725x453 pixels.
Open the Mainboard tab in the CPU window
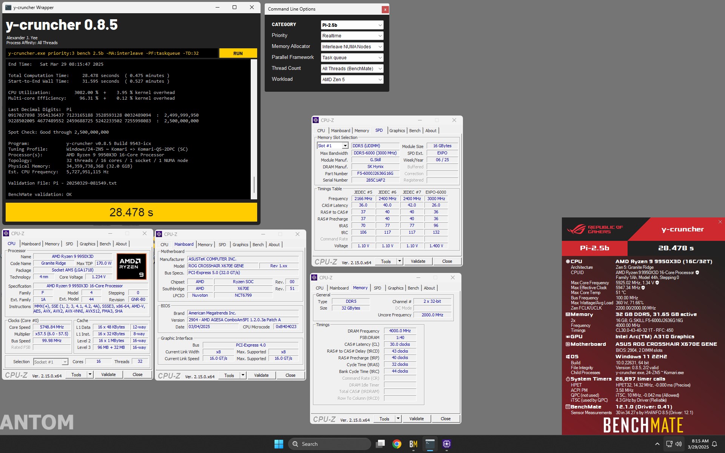[x=31, y=244]
